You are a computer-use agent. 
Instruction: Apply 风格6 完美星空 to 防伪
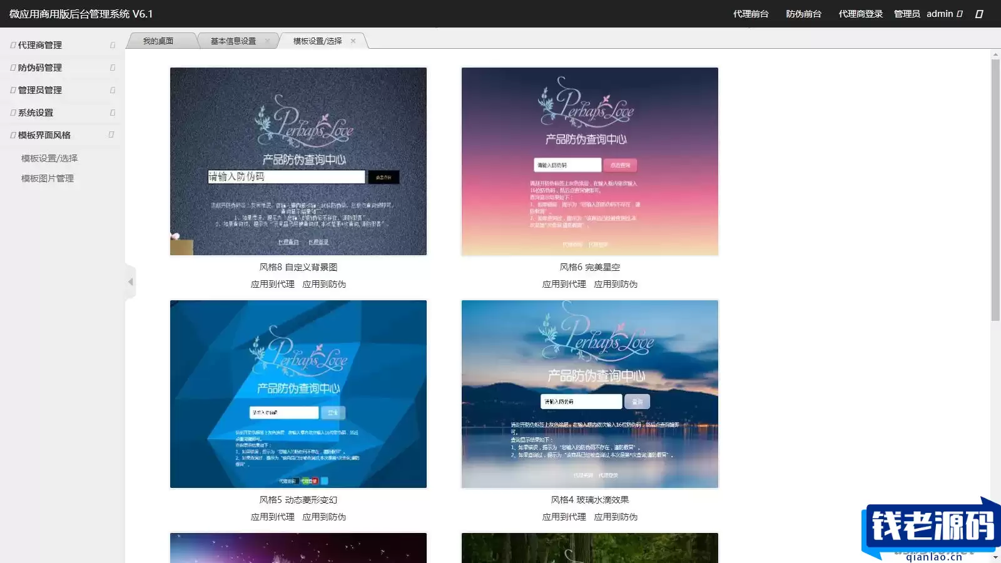(x=616, y=284)
